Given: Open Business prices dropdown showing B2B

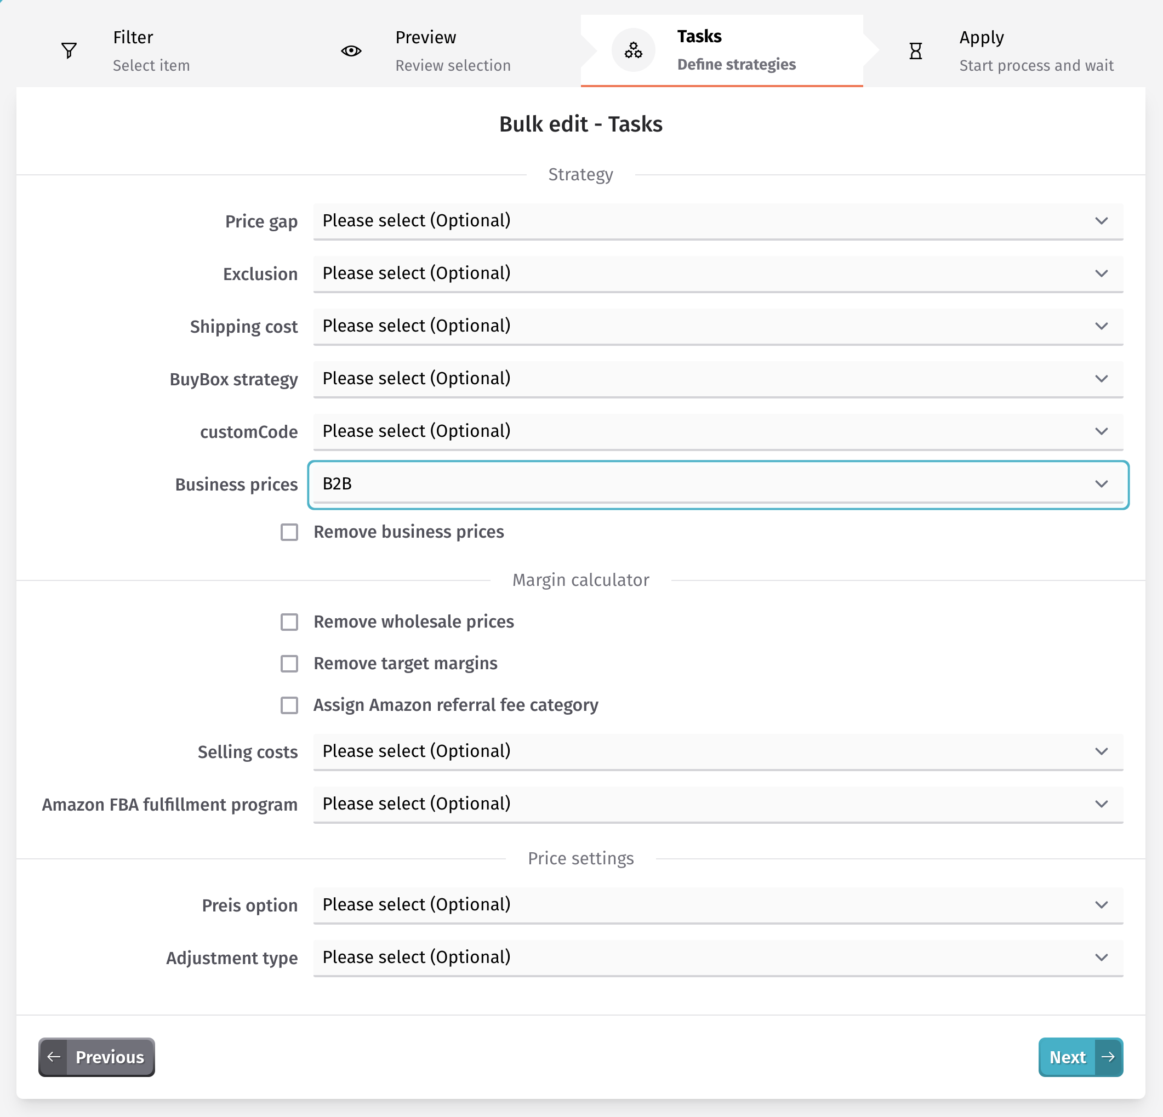Looking at the screenshot, I should coord(718,485).
